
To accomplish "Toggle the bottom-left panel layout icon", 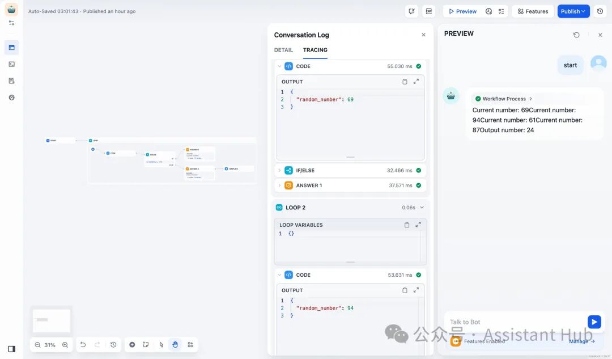I will [12, 349].
